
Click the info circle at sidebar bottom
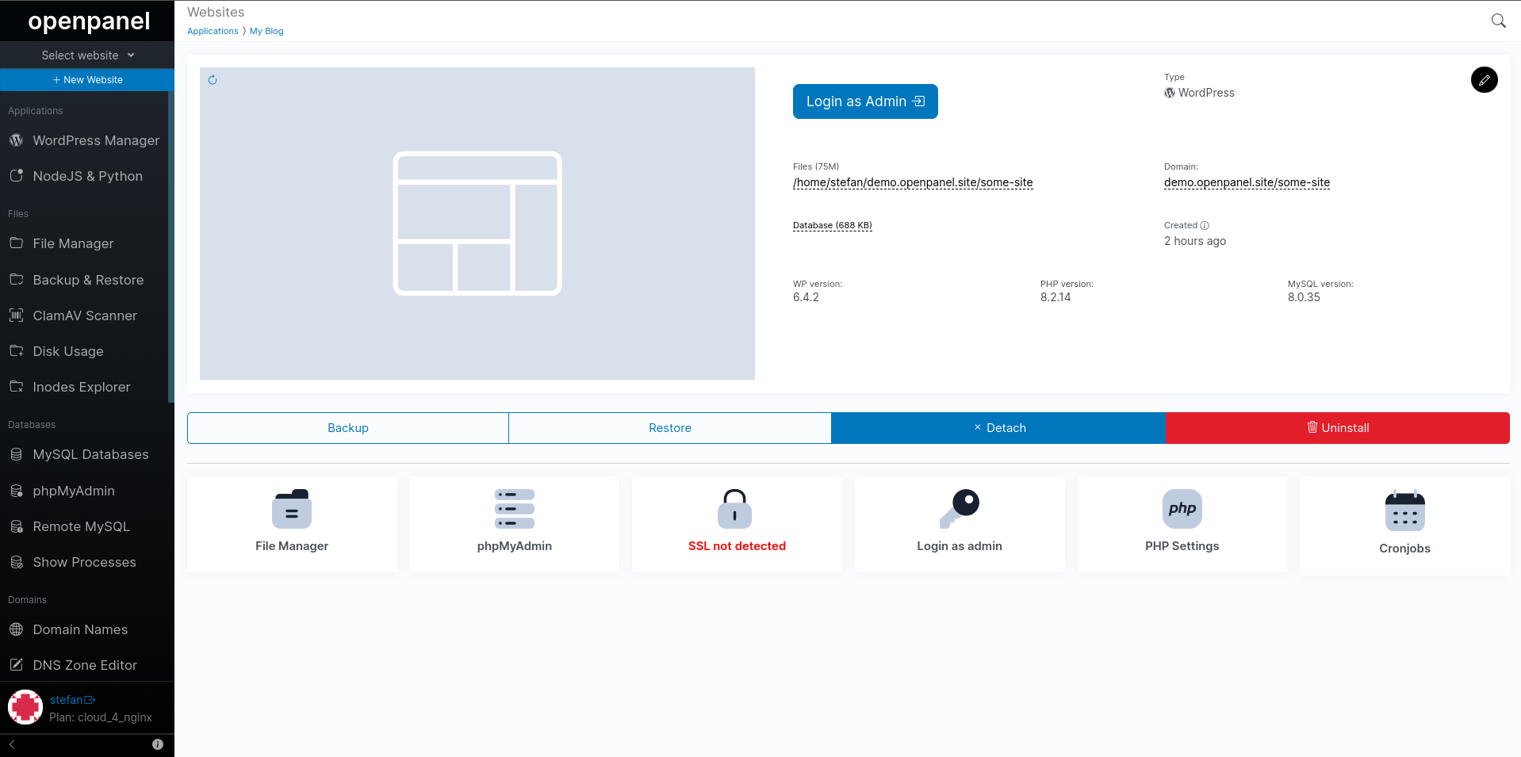(x=158, y=744)
